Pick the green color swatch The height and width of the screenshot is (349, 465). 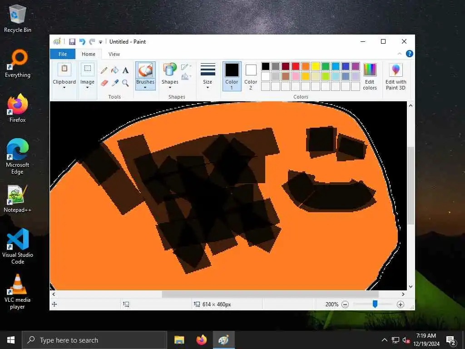point(326,66)
